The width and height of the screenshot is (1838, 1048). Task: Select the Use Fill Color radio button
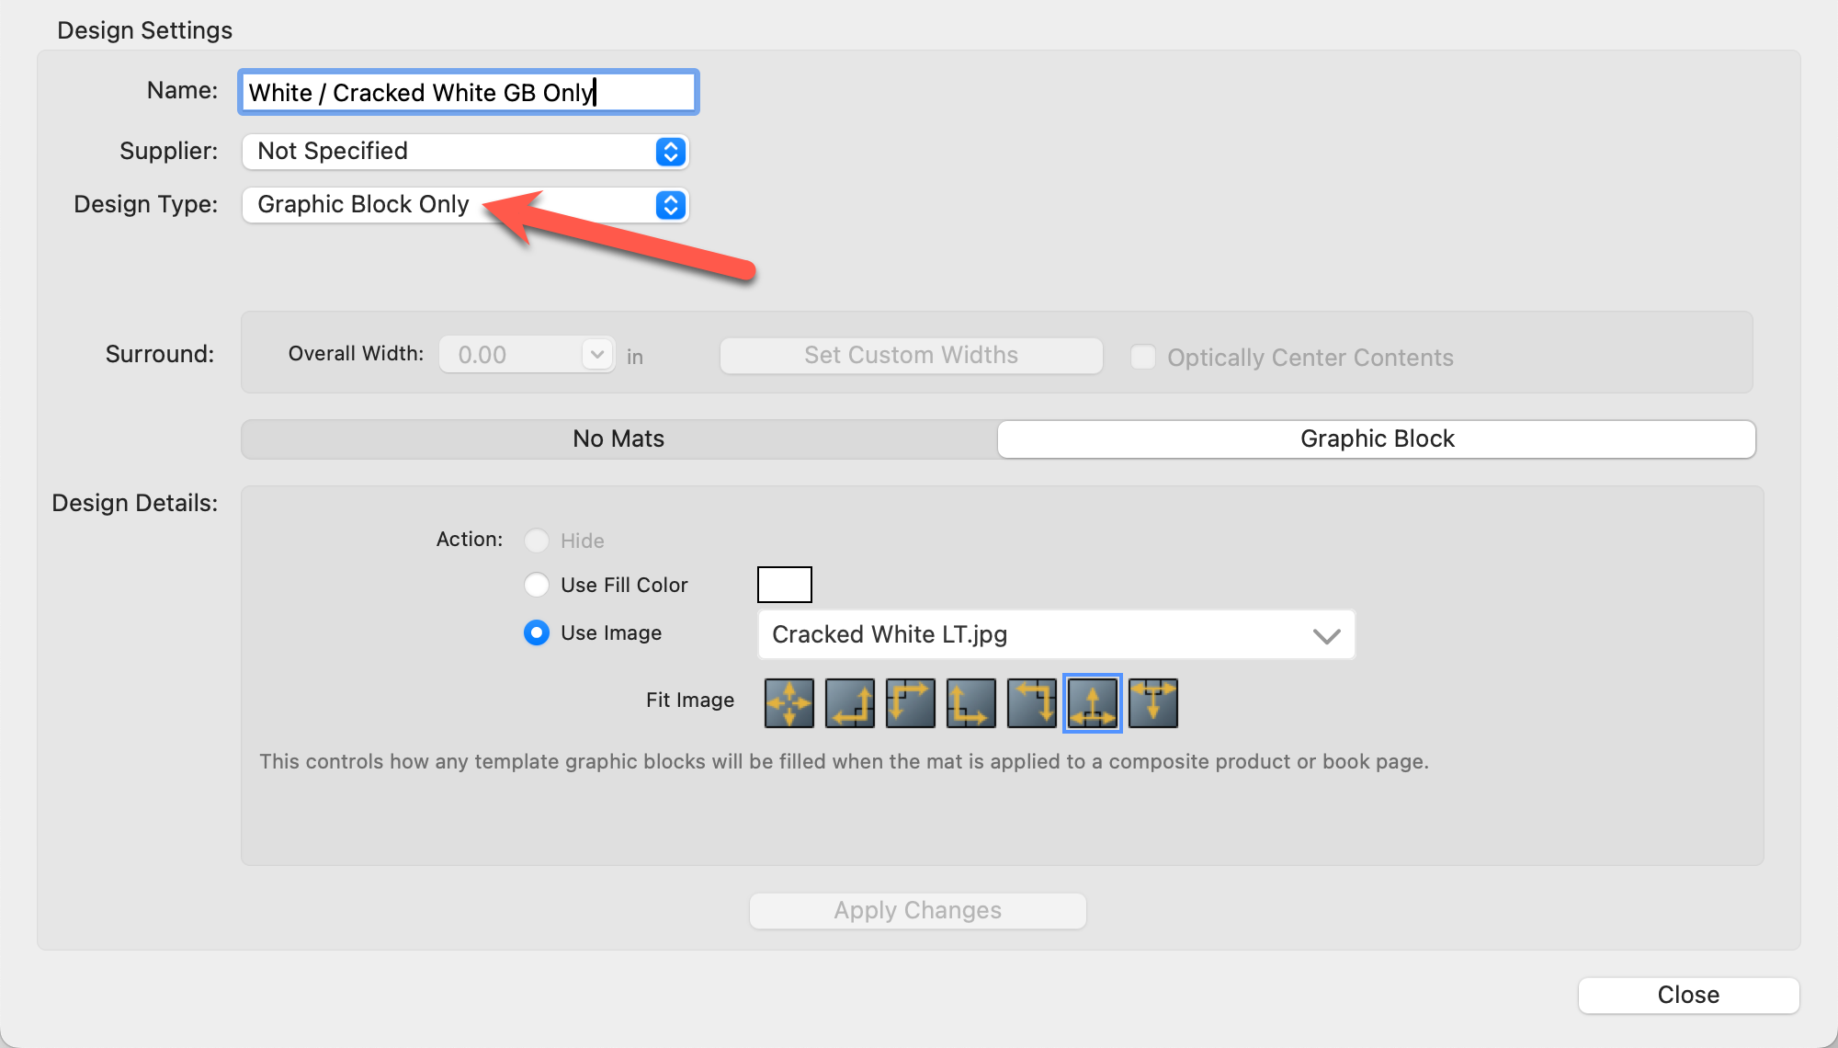pos(537,585)
